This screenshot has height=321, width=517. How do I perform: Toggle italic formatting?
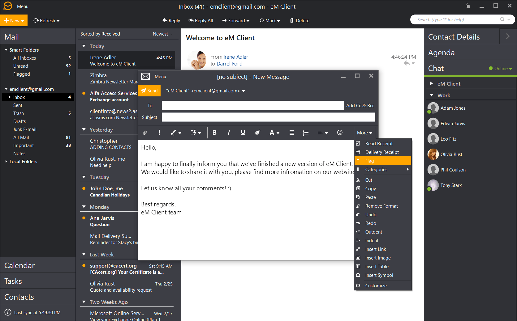coord(228,132)
